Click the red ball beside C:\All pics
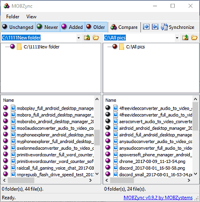 click(115, 47)
